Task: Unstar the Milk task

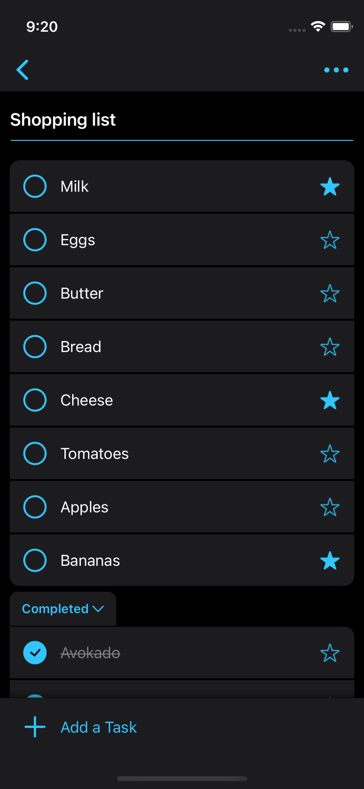Action: click(x=330, y=186)
